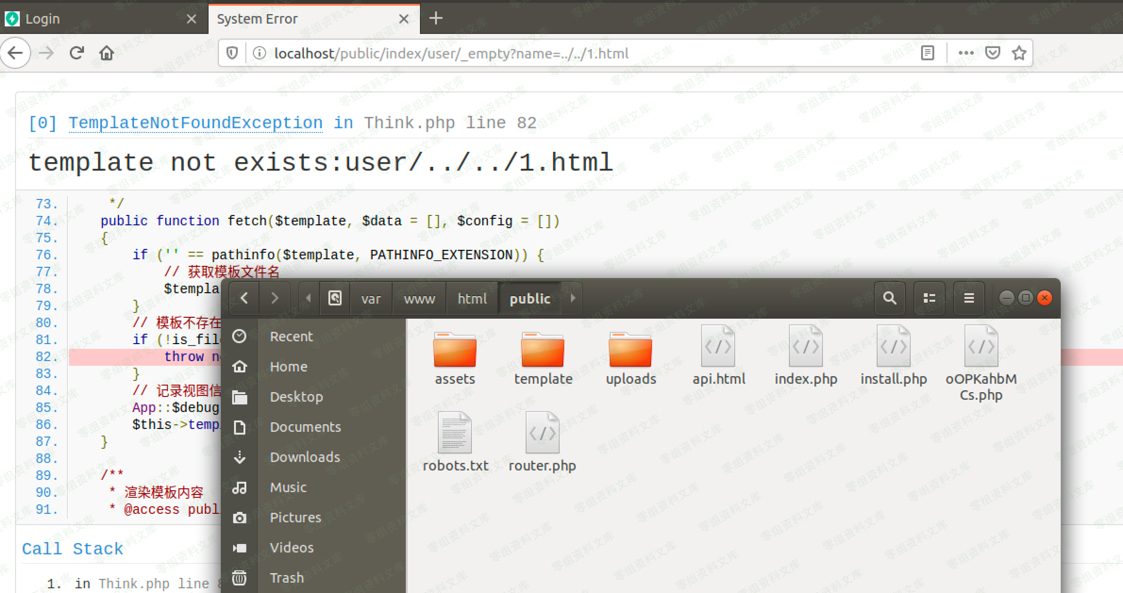Select the html path breadcrumb
This screenshot has width=1123, height=593.
[472, 298]
